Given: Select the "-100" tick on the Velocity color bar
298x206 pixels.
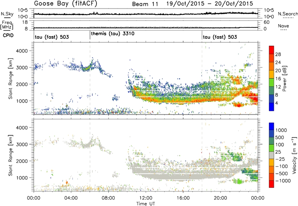Looking at the screenshot, I should 282,166.
